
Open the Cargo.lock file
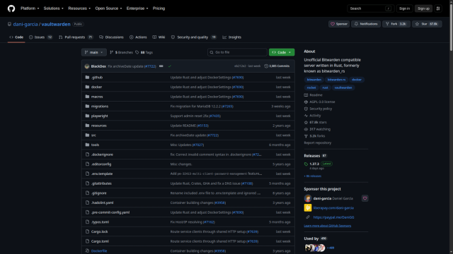click(x=99, y=232)
